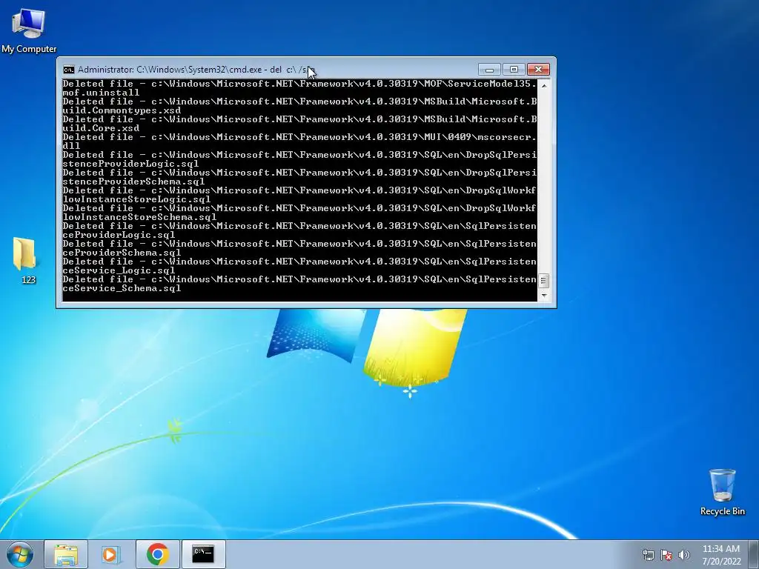Close the Administrator cmd.exe window
Screen dimensions: 759x569
(x=538, y=70)
